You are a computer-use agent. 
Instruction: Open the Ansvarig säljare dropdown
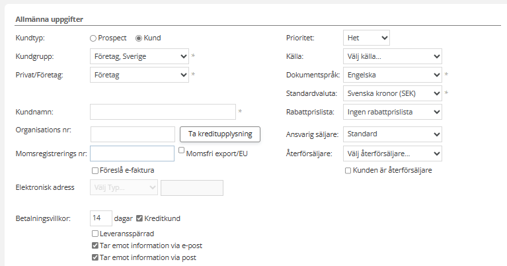(392, 134)
